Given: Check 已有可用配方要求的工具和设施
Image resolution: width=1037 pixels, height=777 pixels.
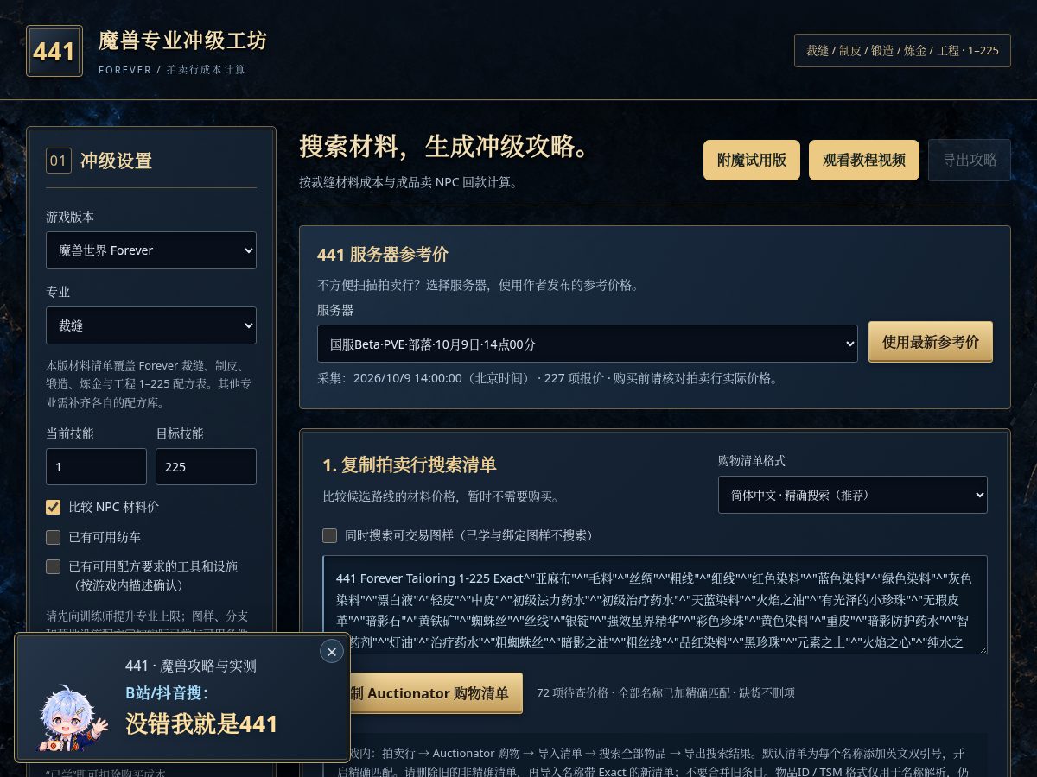Looking at the screenshot, I should point(54,566).
